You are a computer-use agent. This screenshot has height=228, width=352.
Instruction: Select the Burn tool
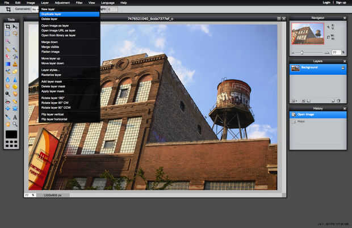pos(15,94)
